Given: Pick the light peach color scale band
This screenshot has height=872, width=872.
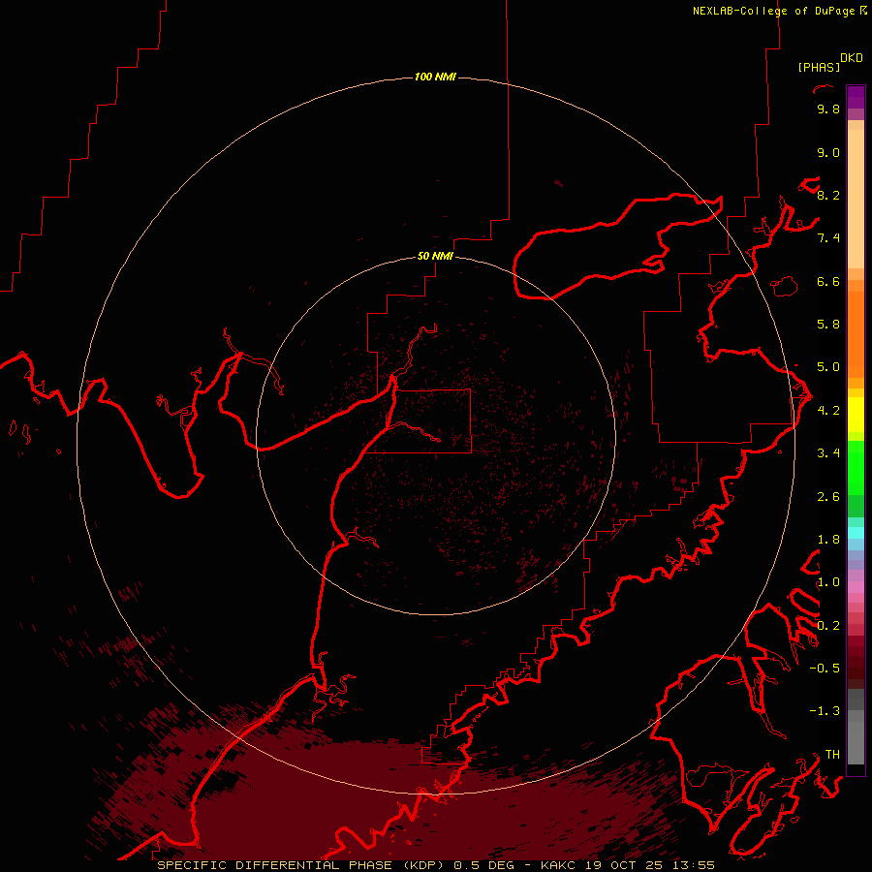Looking at the screenshot, I should tap(856, 201).
